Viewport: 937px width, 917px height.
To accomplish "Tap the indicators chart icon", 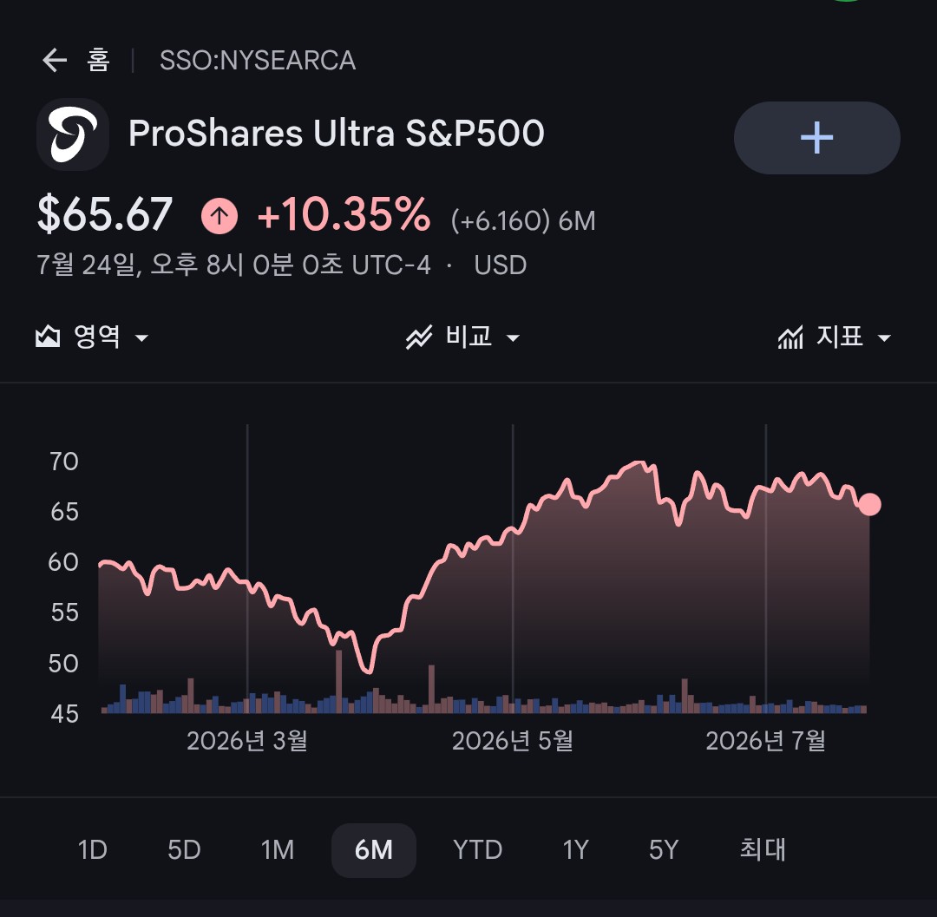I will tap(790, 337).
